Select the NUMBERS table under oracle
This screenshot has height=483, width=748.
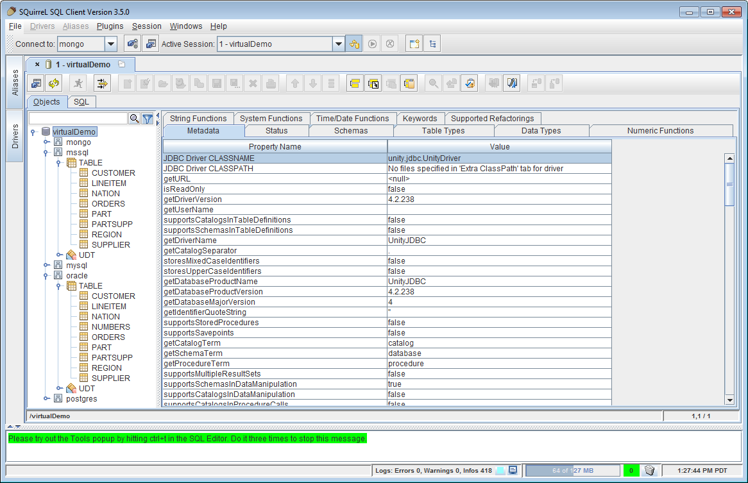pos(110,327)
